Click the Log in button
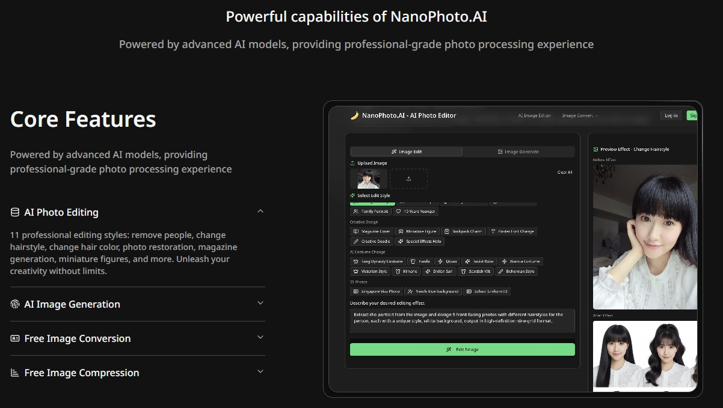 tap(671, 115)
